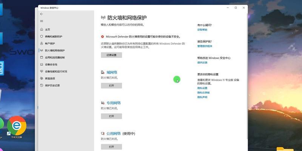Click the vertical scrollbar of the window
The image size is (302, 151).
(x=247, y=76)
